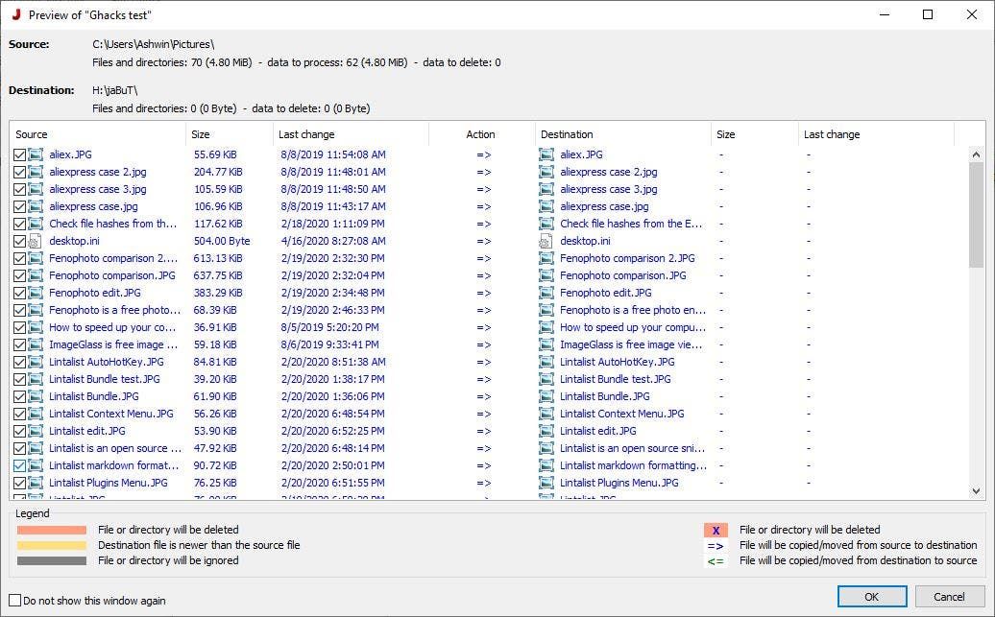
Task: Click source icon of Lintalist Plugins Menu.JPG
Action: [x=36, y=483]
